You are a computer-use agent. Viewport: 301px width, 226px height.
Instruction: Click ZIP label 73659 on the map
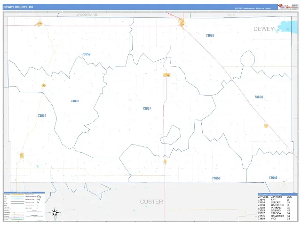(216, 178)
